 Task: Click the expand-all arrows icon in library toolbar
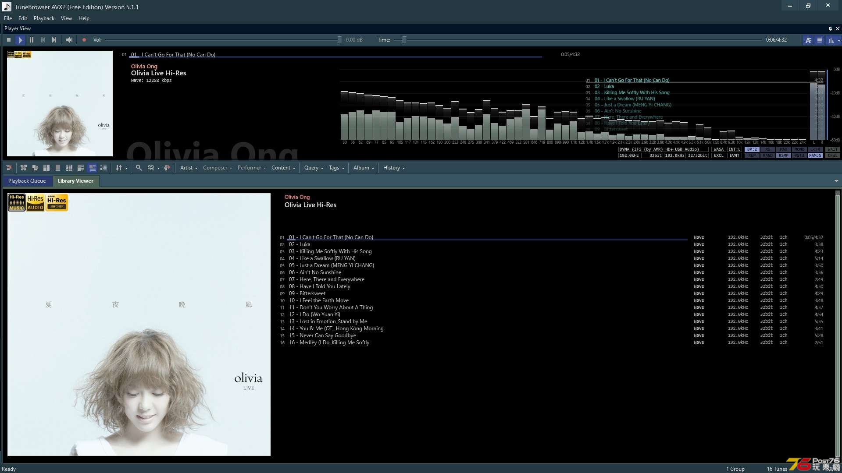pos(24,168)
